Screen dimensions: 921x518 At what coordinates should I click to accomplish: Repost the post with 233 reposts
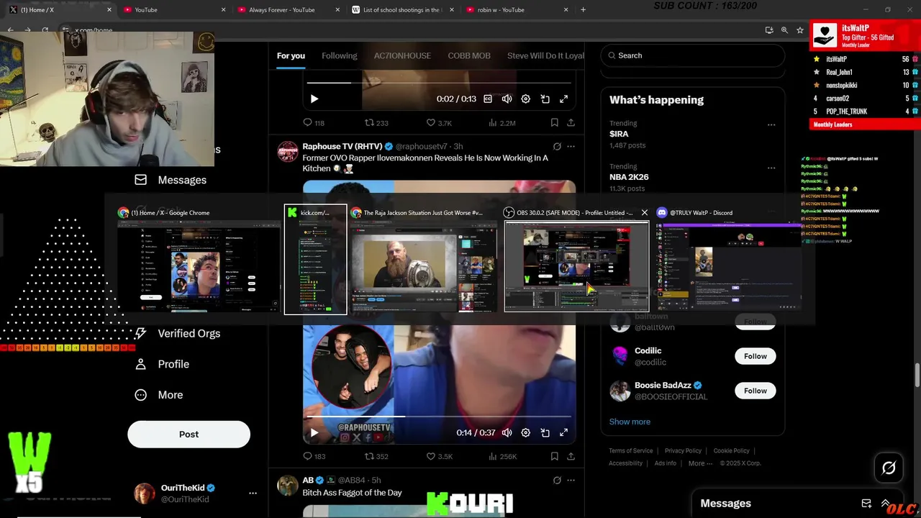(376, 123)
